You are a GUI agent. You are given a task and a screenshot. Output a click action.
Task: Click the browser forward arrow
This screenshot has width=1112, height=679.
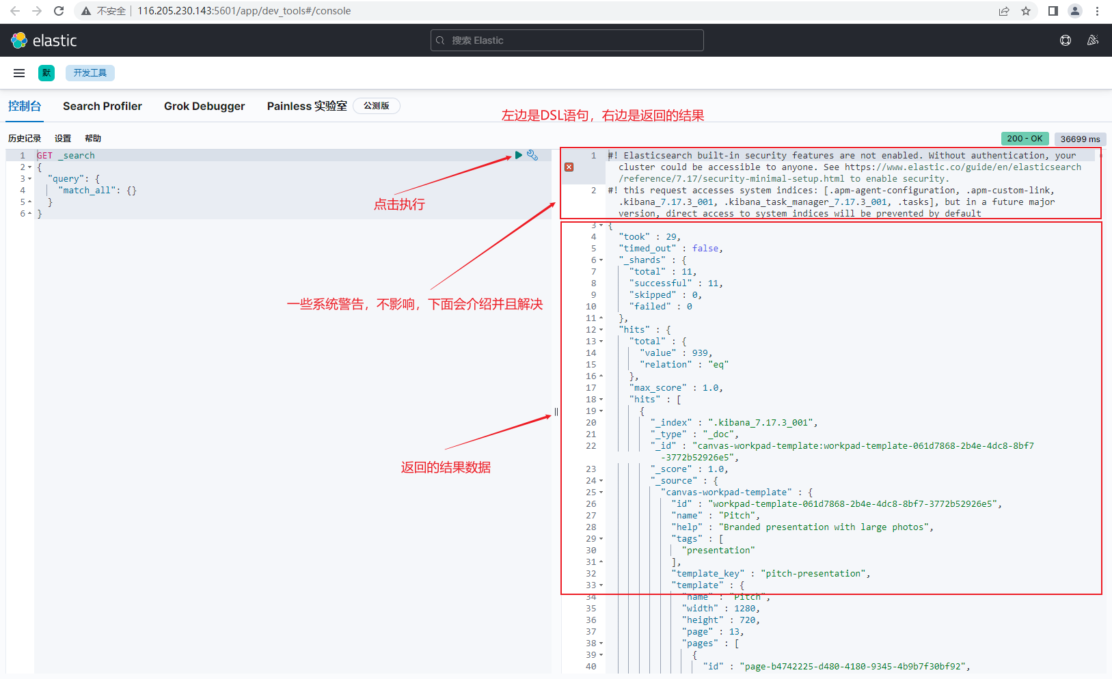tap(37, 11)
